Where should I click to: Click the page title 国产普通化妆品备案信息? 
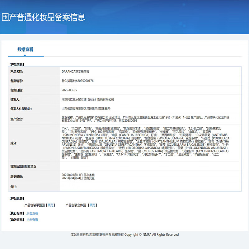point(43,17)
